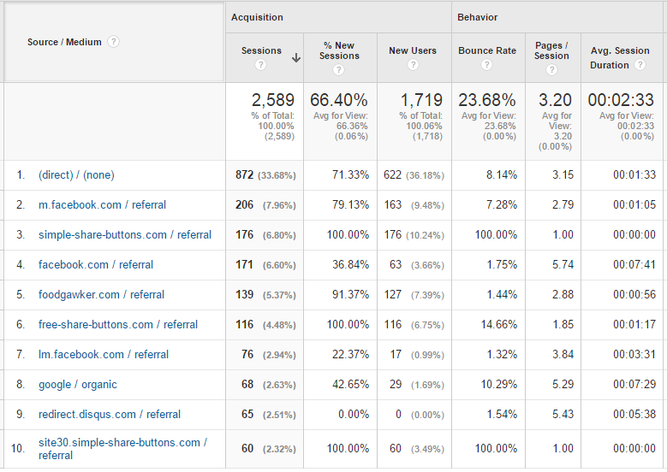Click help icon beside Avg. Session Duration
This screenshot has width=667, height=472.
point(640,65)
